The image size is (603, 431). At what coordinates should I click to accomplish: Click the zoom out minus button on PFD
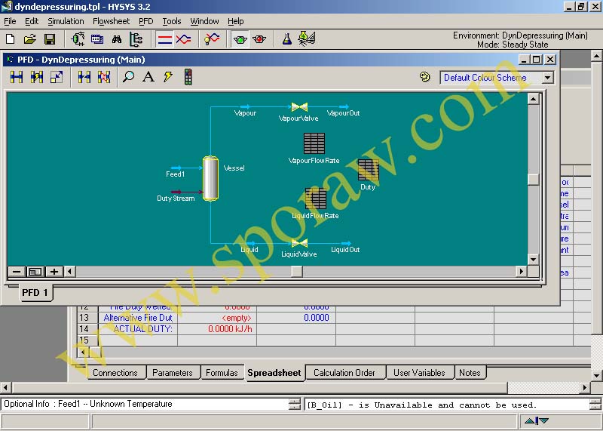point(17,272)
